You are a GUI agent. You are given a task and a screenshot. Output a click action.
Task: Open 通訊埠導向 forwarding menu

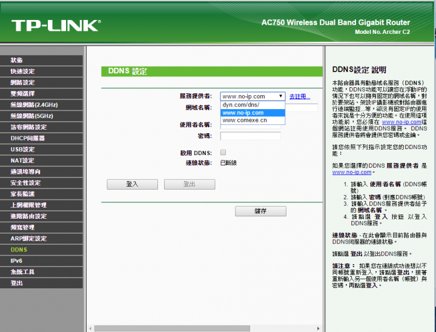pyautogui.click(x=41, y=171)
